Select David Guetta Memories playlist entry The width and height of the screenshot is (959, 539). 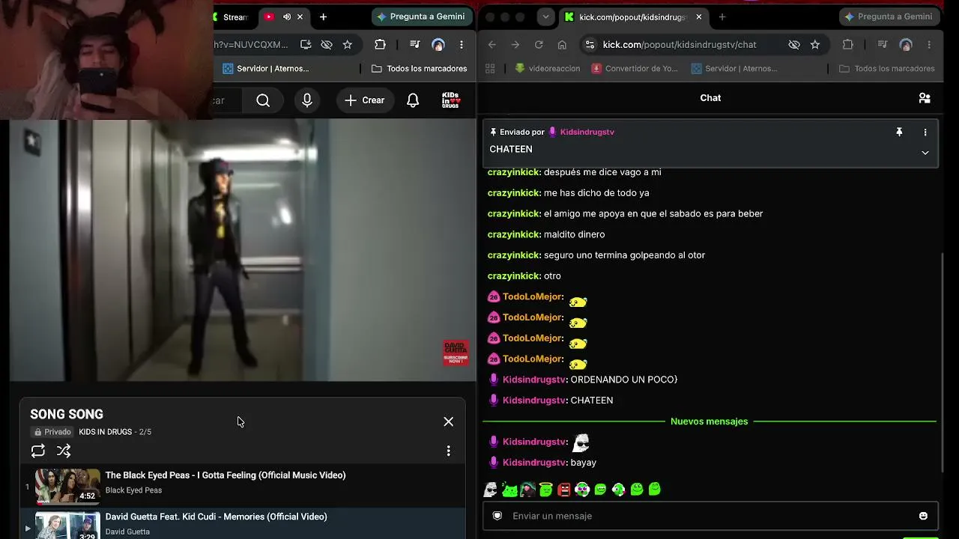click(x=243, y=524)
